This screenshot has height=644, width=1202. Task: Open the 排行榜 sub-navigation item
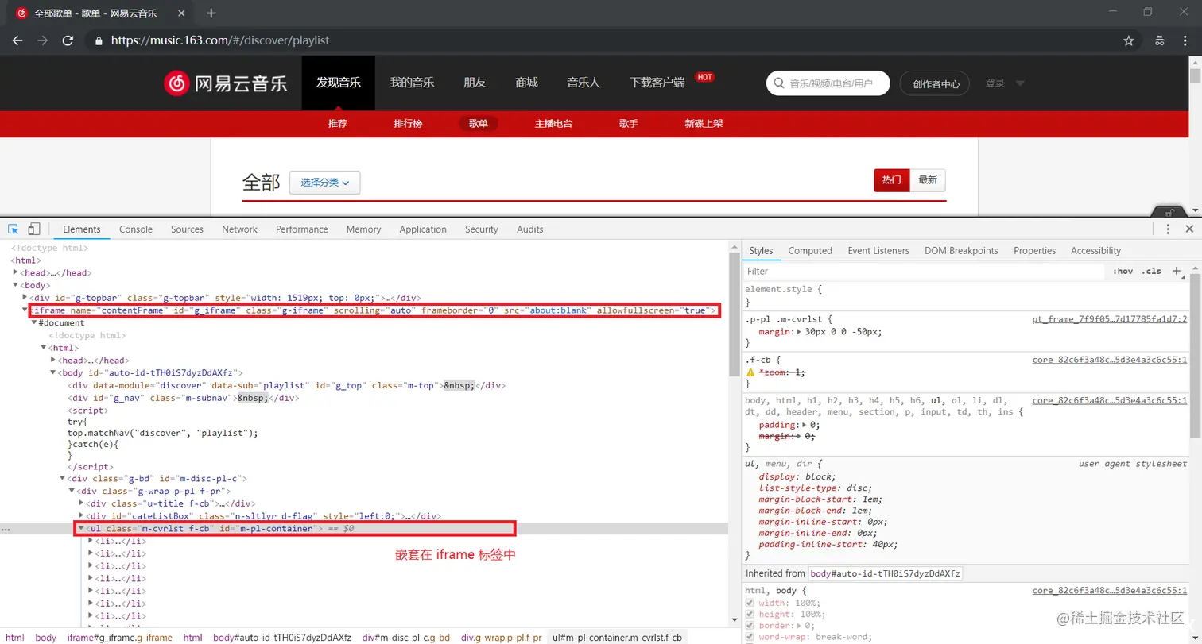(408, 124)
